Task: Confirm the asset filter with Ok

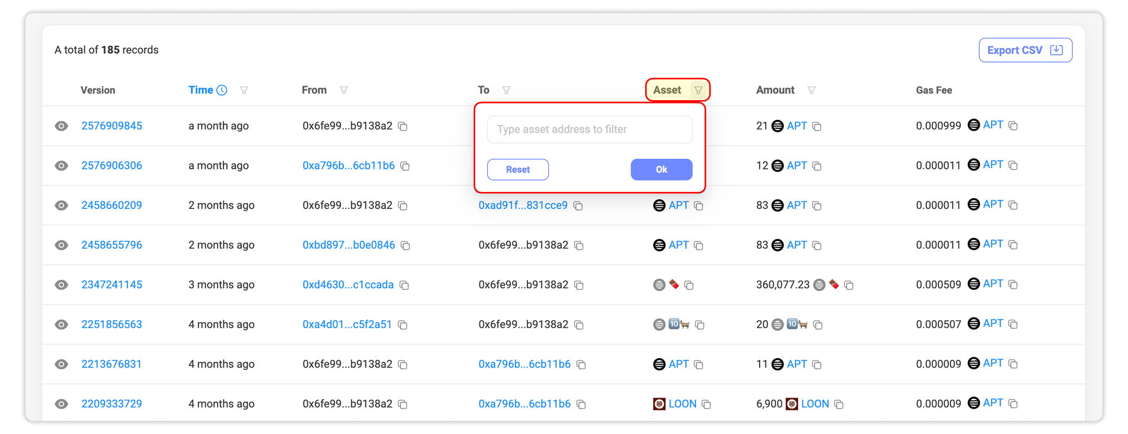Action: point(661,169)
